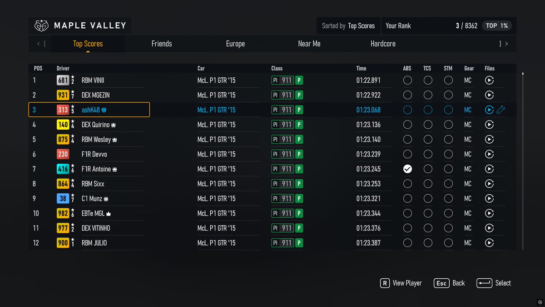Click lap time 01:23.387
The width and height of the screenshot is (545, 307).
[368, 243]
